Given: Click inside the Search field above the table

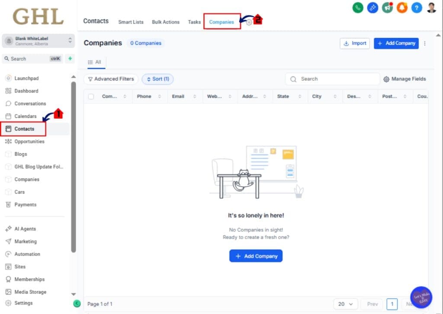Looking at the screenshot, I should (x=332, y=79).
